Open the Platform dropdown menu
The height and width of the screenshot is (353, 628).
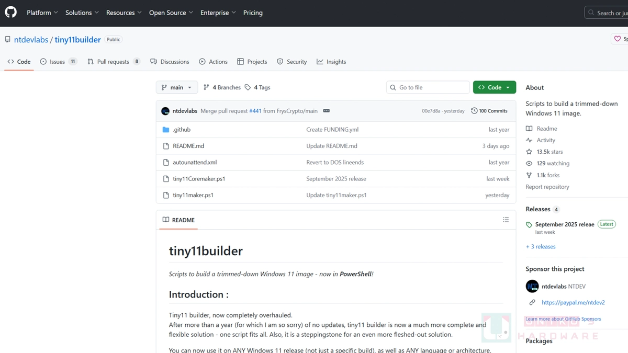42,13
